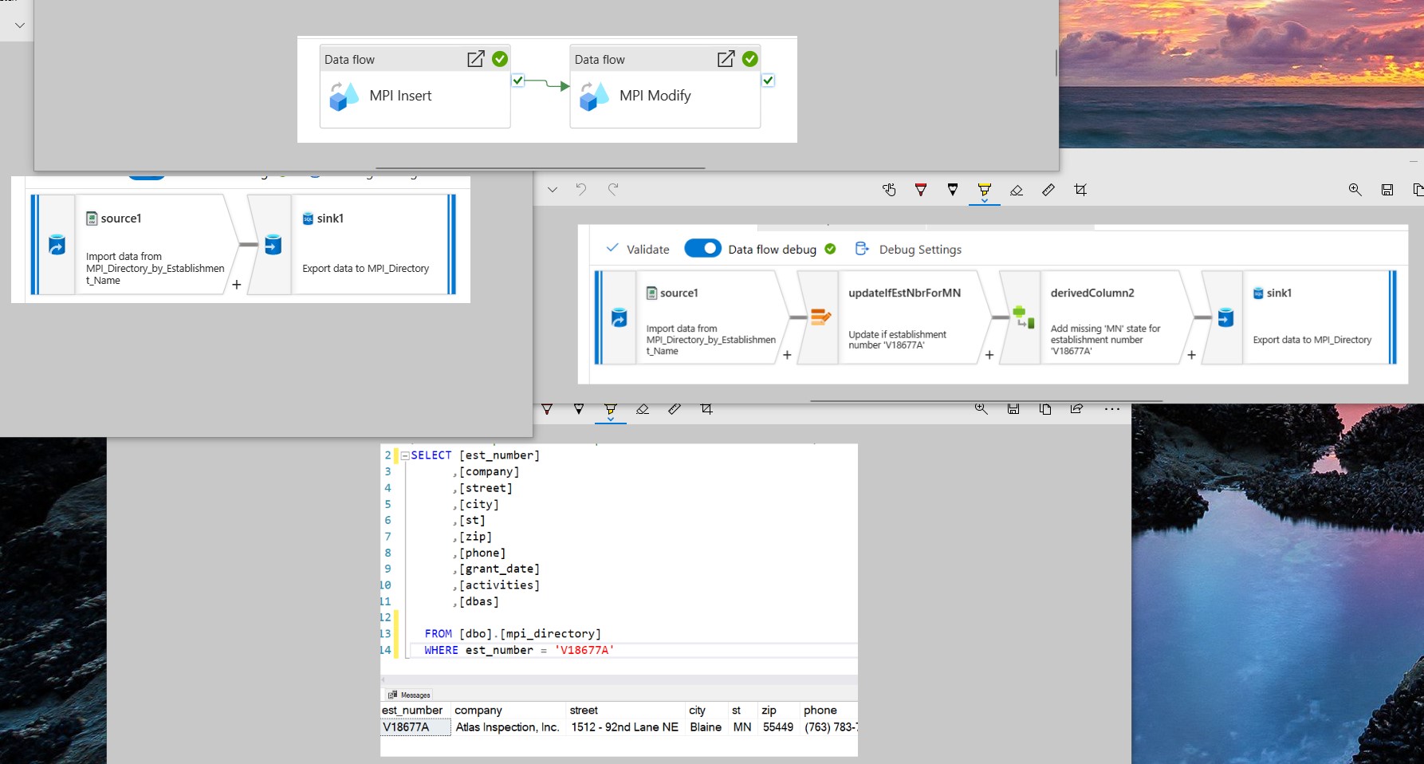Zoom the data flow snip with the magnifier

[x=1355, y=190]
